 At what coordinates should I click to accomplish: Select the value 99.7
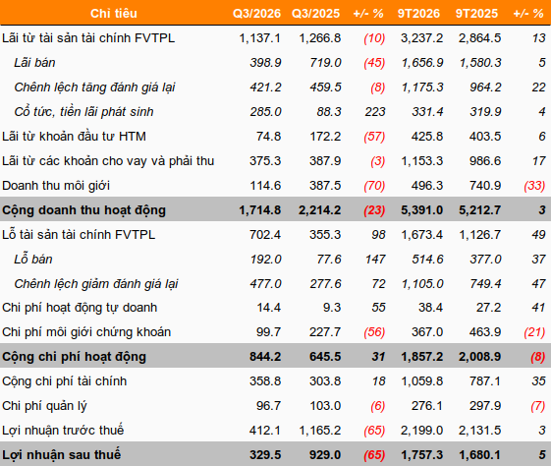tap(268, 332)
